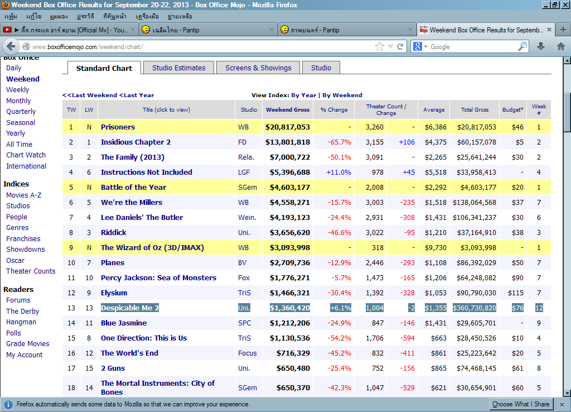Click the scroll down arrow of page scrollbar
Screen dimensions: 571x412
point(567,393)
